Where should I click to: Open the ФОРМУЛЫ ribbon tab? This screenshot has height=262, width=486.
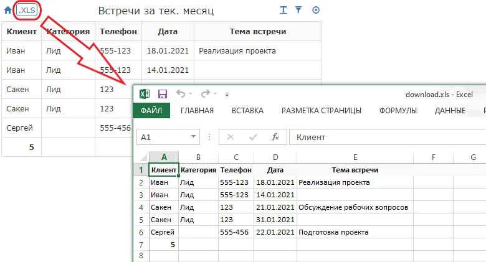click(398, 111)
